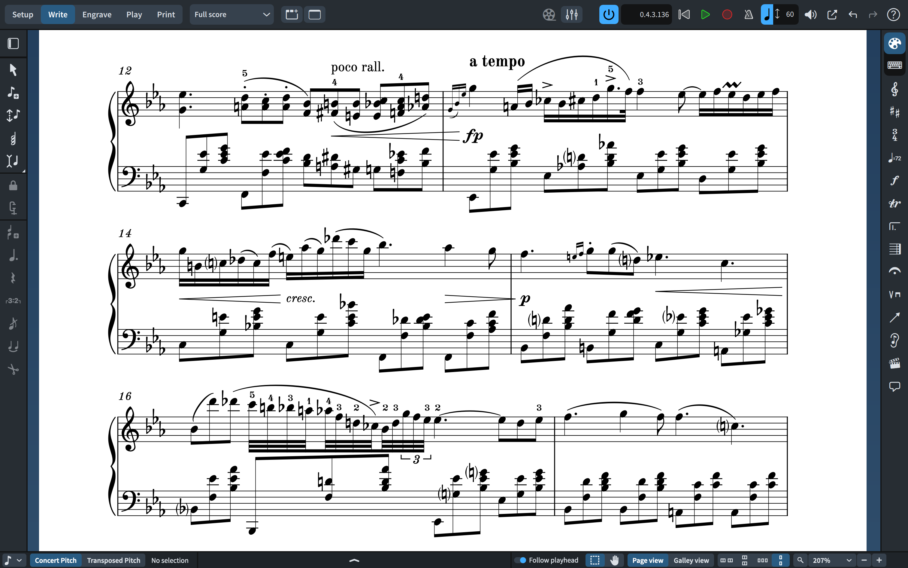Activate the rests input button

point(13,278)
